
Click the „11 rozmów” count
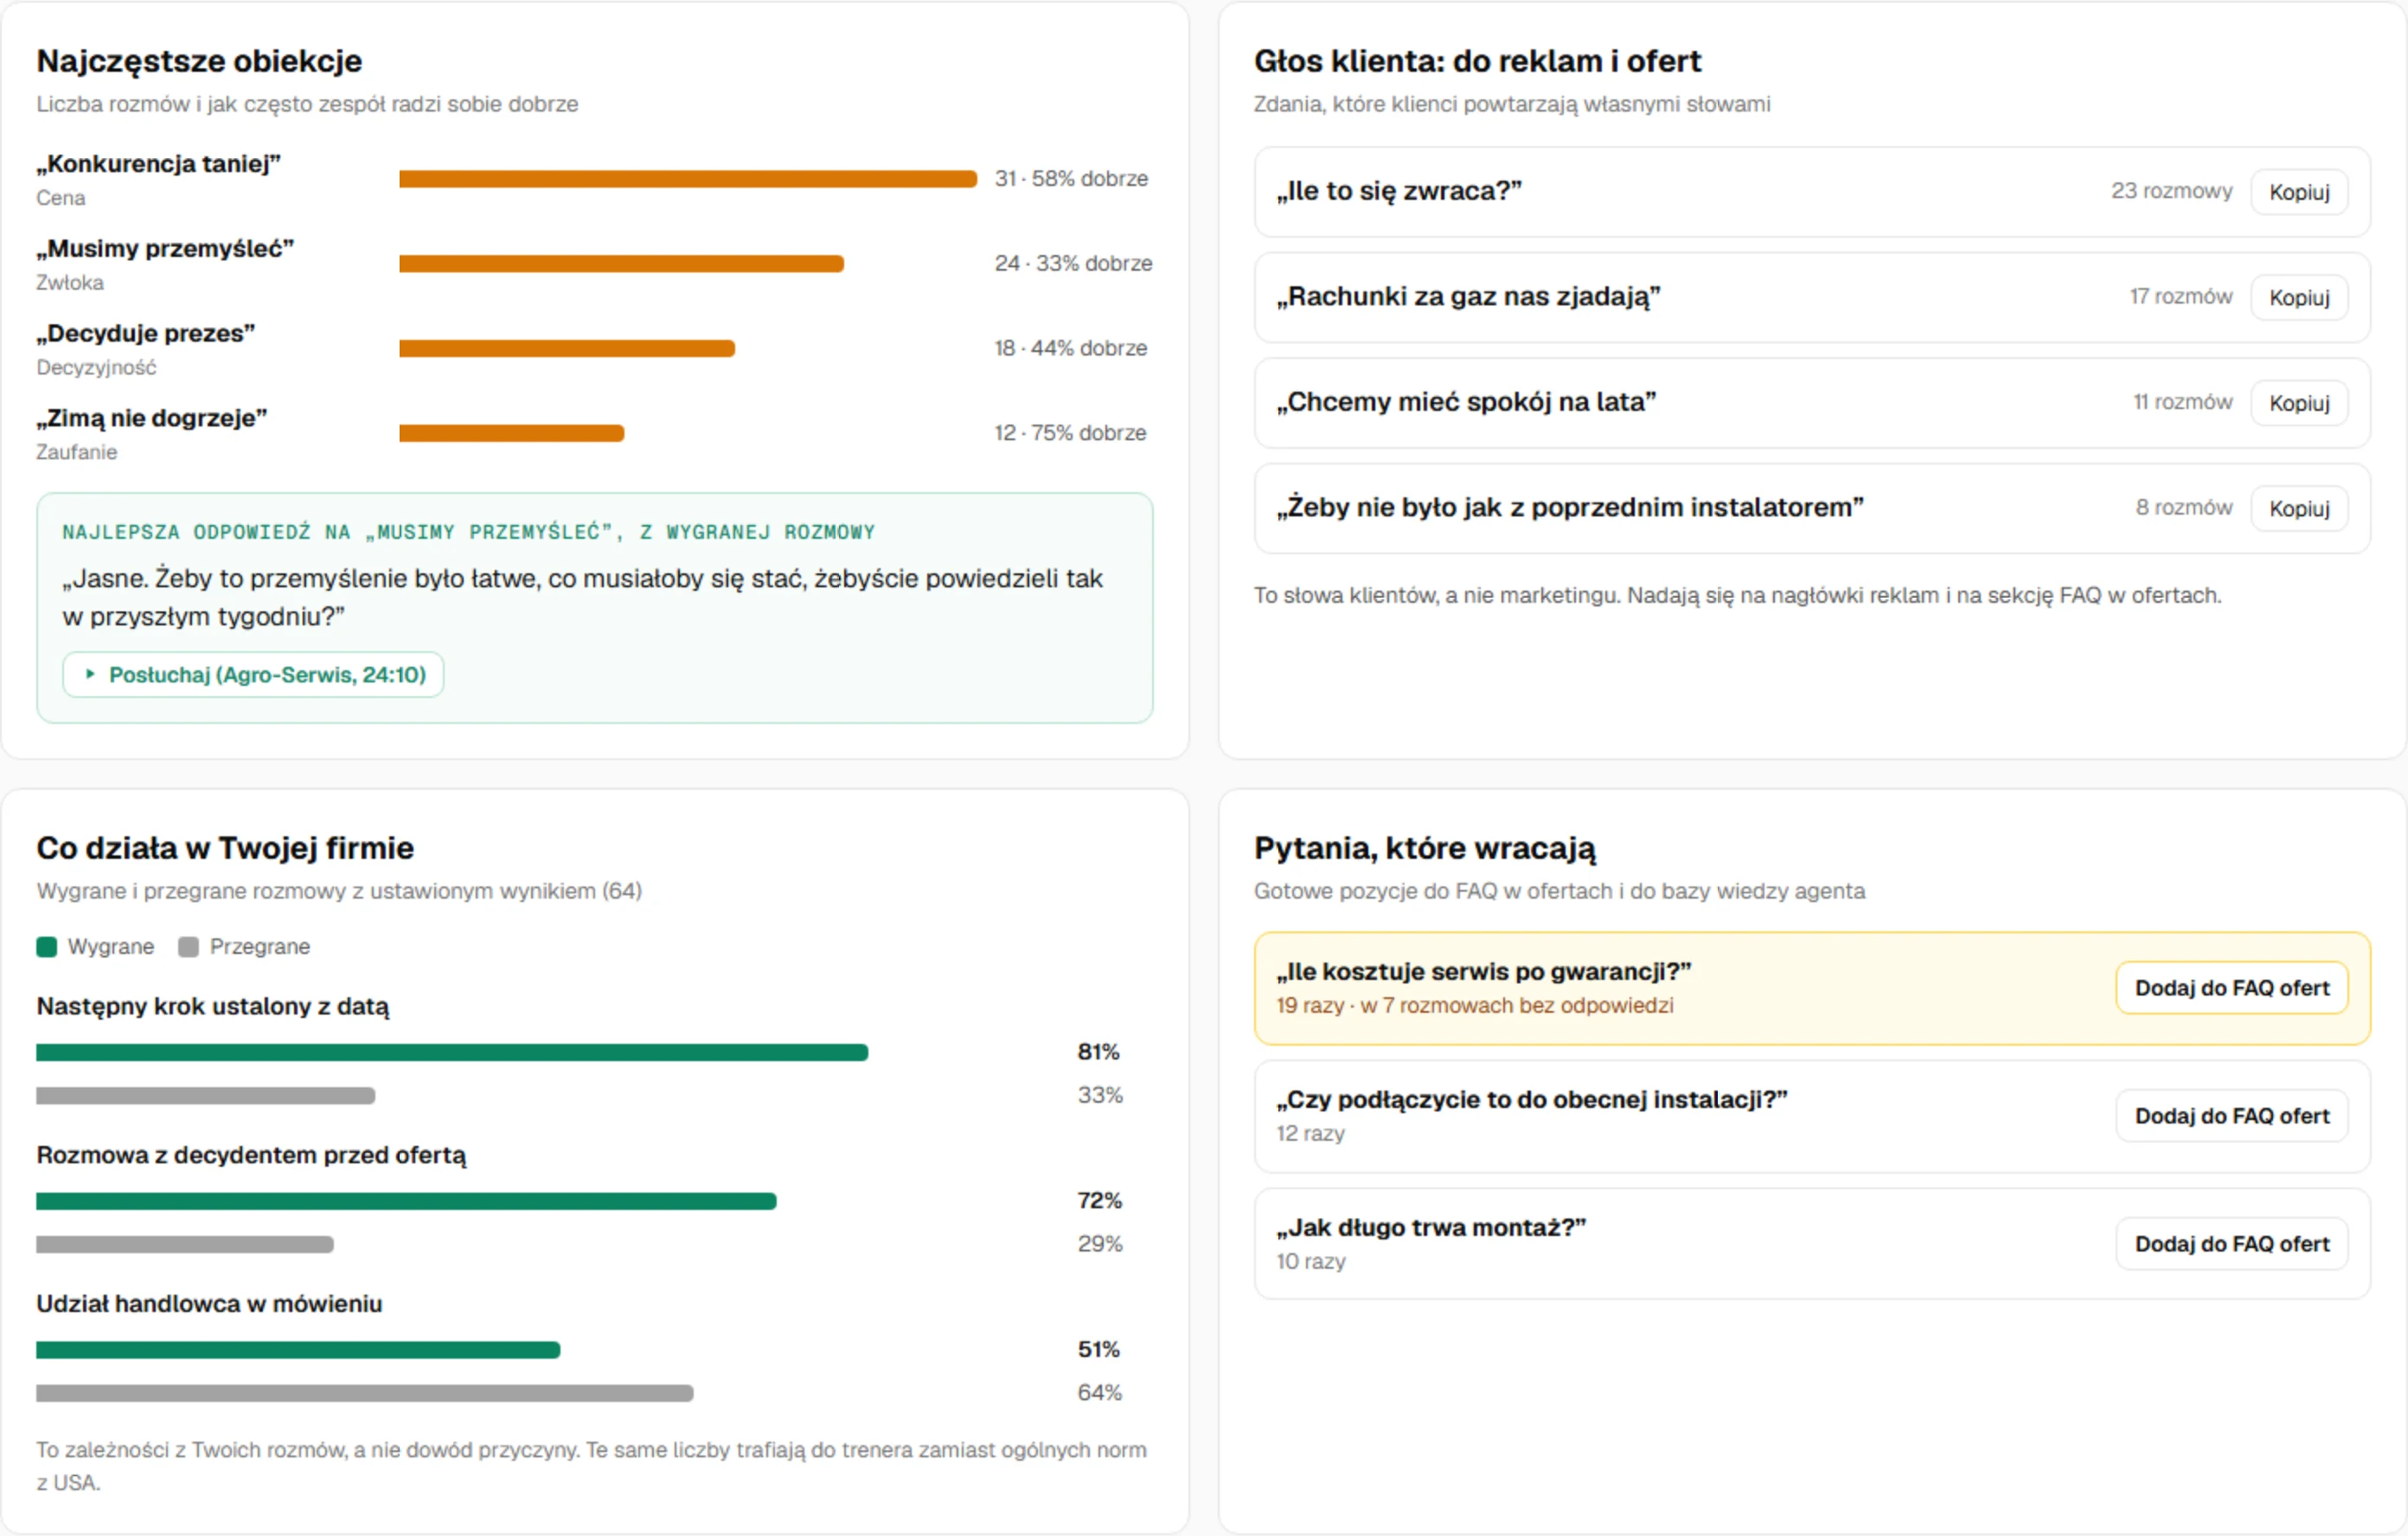click(2183, 403)
